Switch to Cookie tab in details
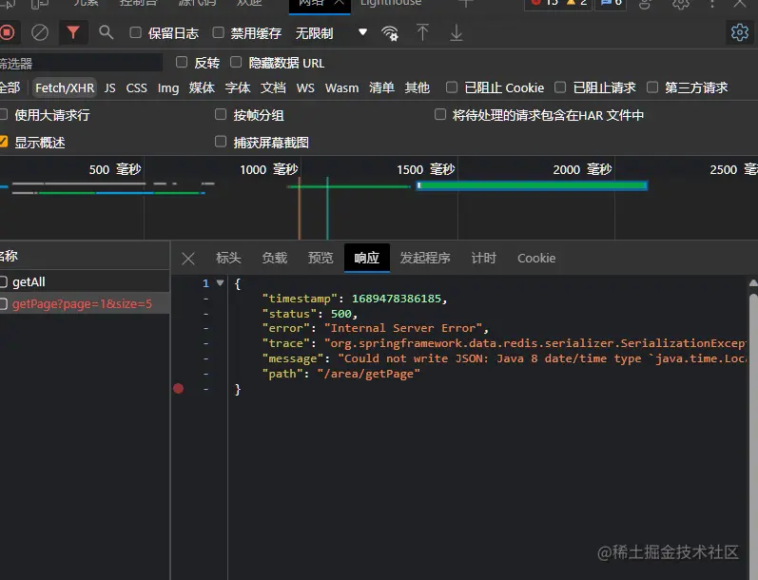 click(x=536, y=258)
